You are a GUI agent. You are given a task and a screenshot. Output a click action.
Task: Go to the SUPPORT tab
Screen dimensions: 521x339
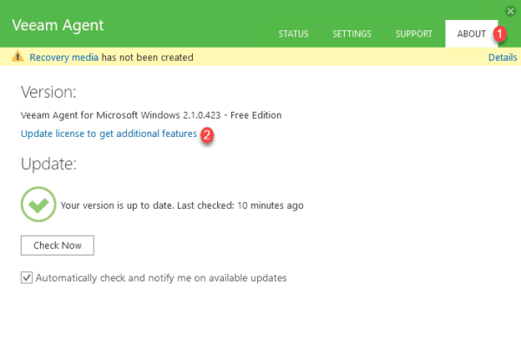click(413, 34)
